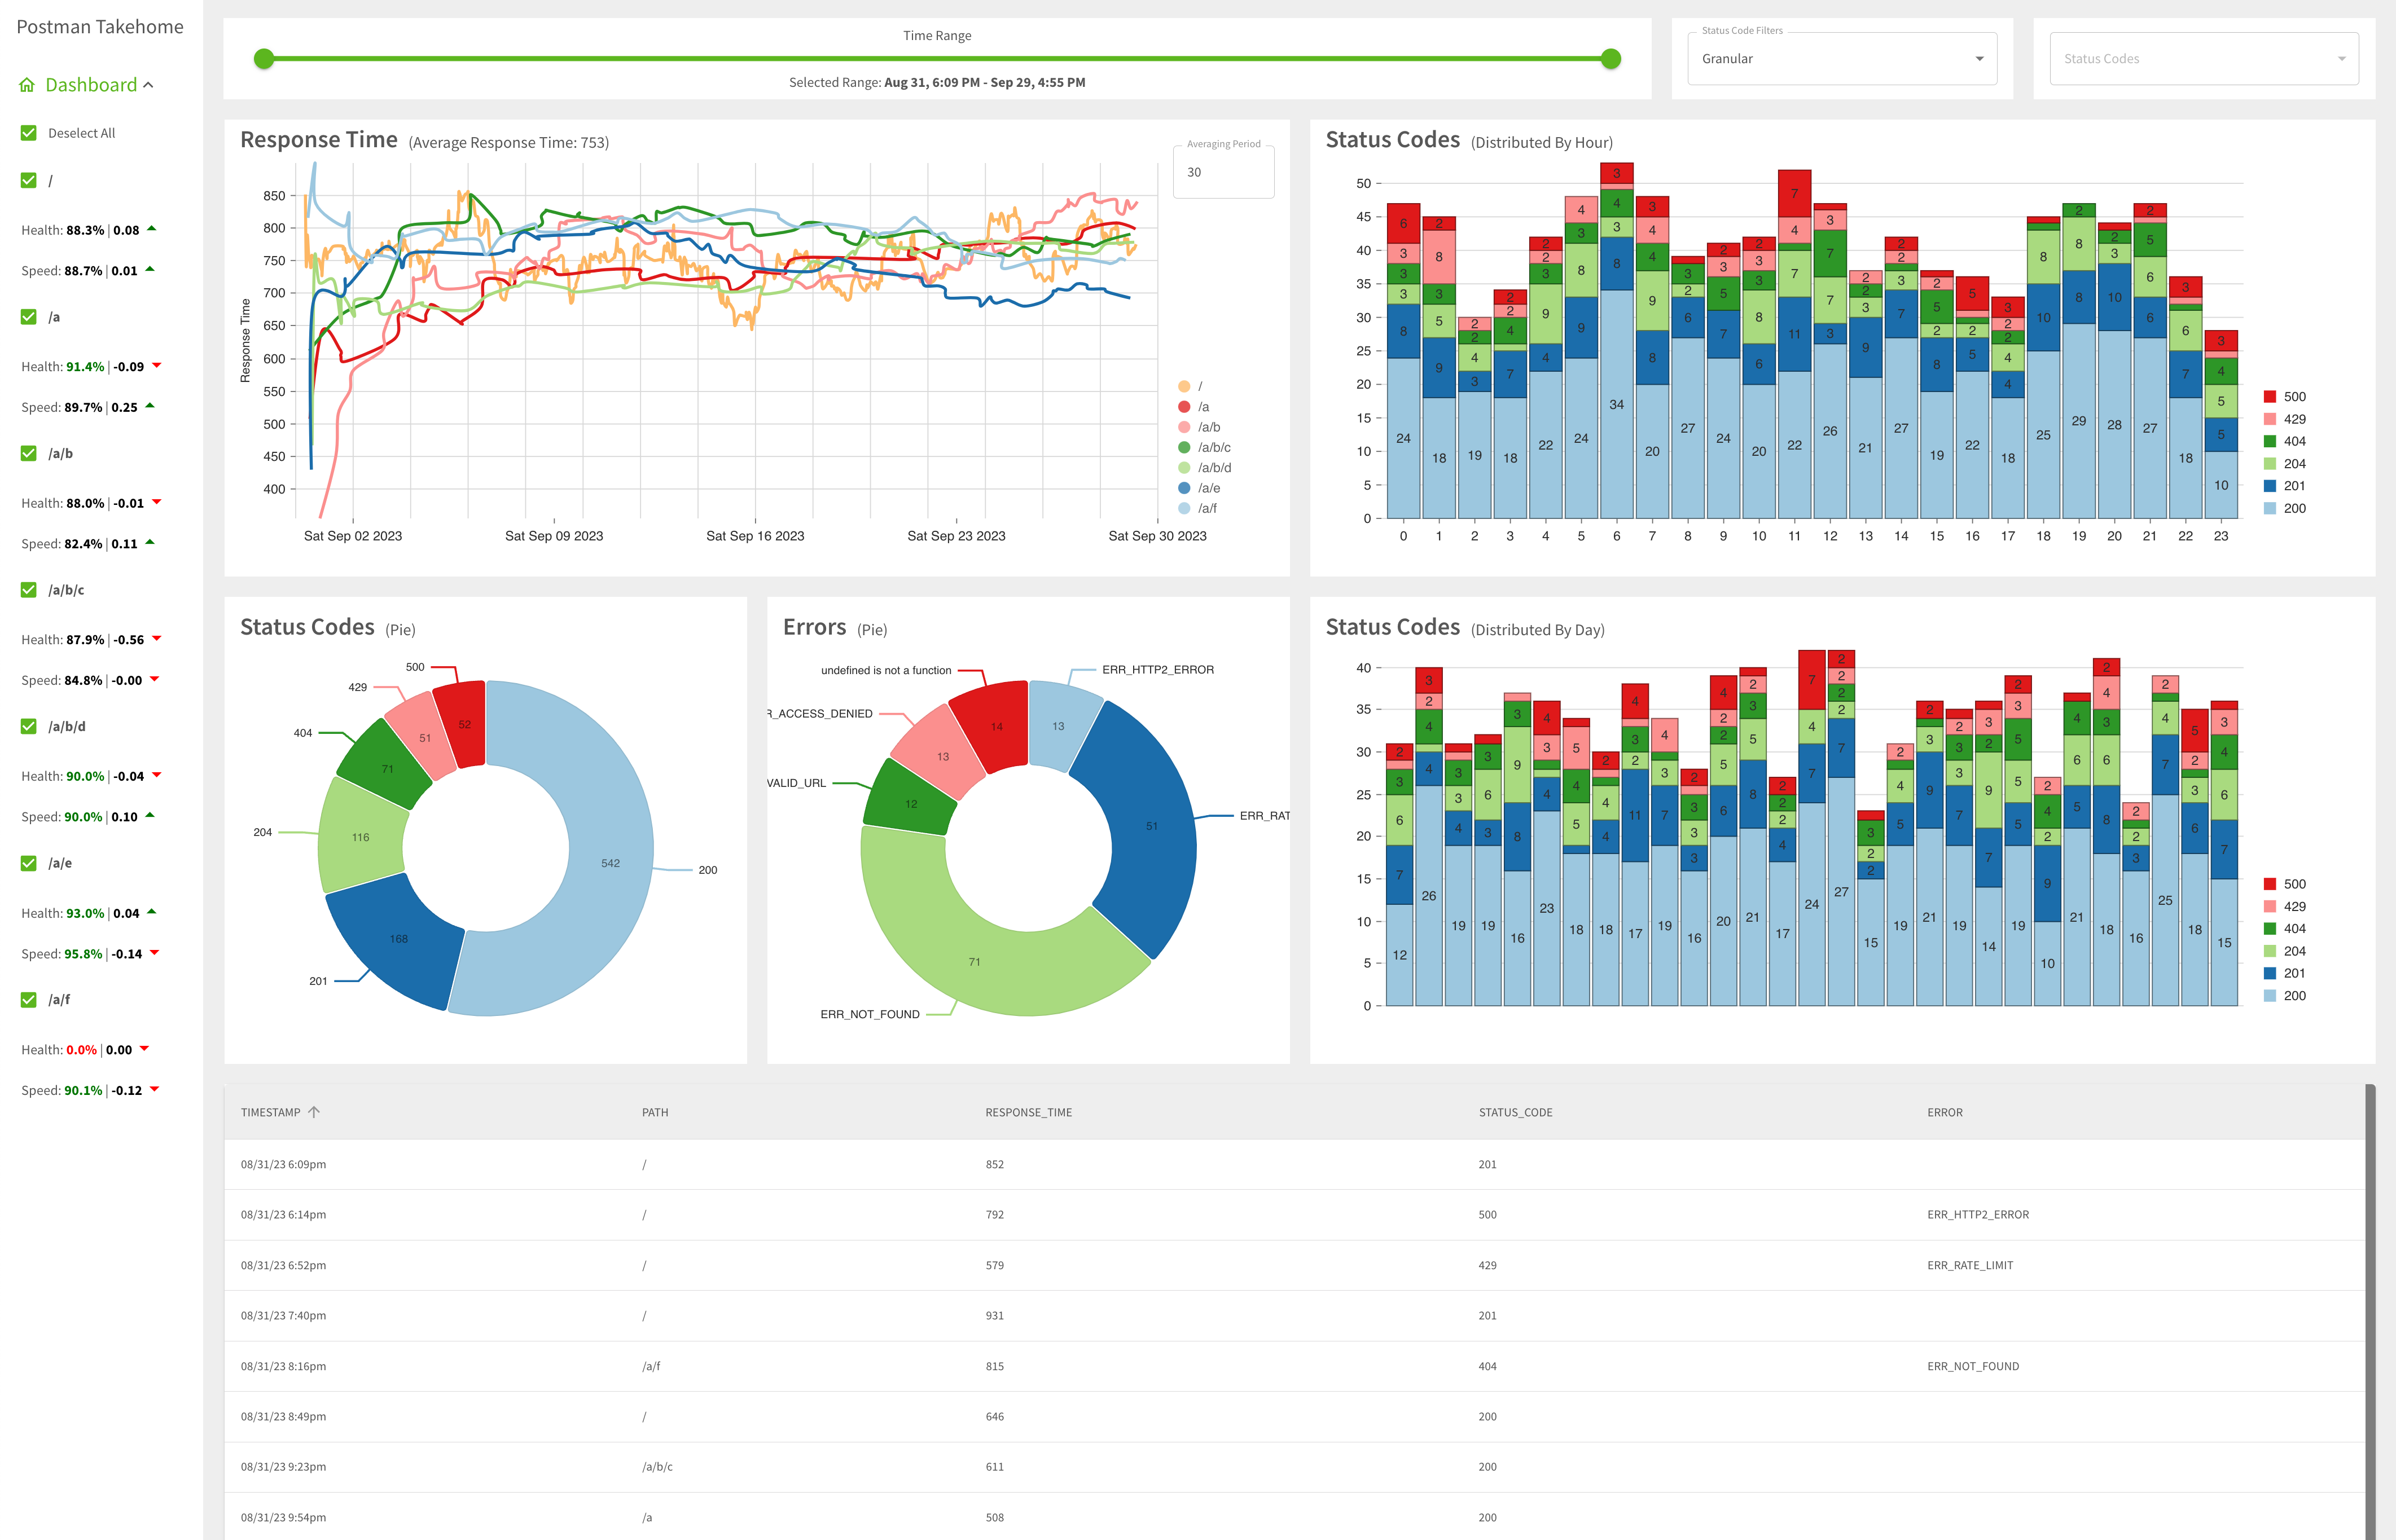Image resolution: width=2396 pixels, height=1540 pixels.
Task: Open the Status Codes multi-select dropdown
Action: 2204,59
